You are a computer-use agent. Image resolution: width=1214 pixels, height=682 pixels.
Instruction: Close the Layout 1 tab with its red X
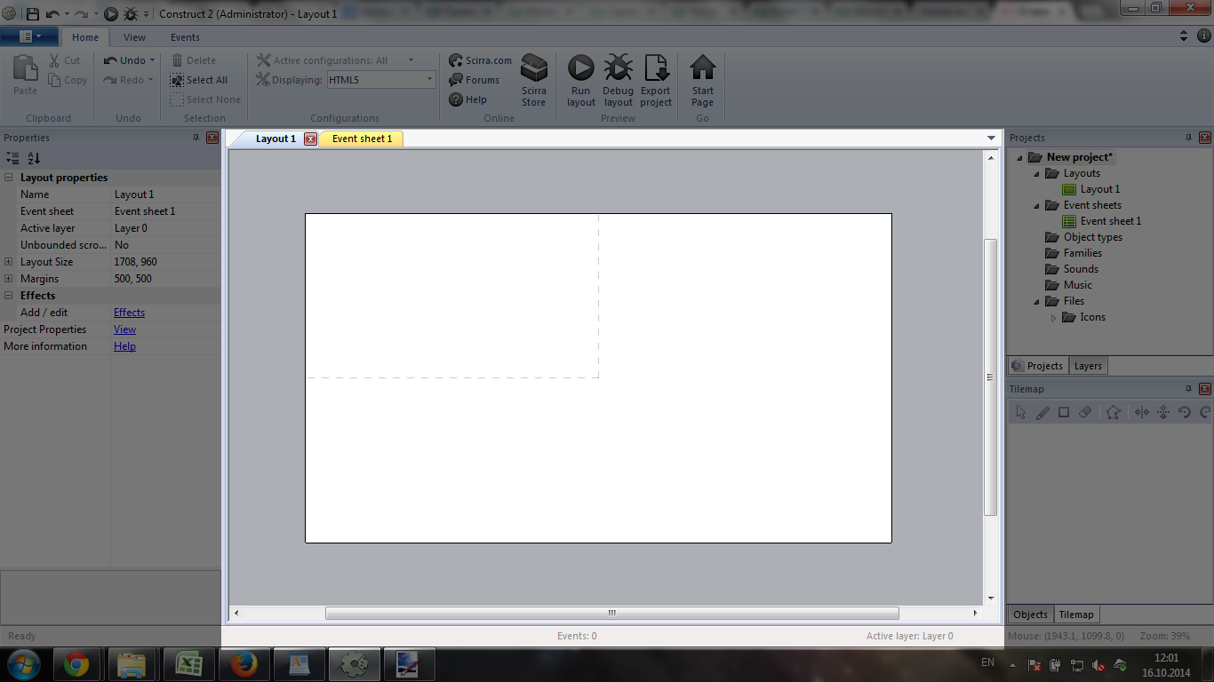click(310, 139)
